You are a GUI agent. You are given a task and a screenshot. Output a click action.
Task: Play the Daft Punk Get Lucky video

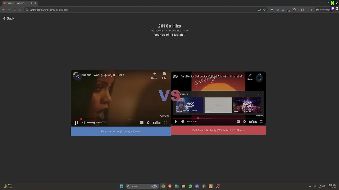tap(176, 122)
